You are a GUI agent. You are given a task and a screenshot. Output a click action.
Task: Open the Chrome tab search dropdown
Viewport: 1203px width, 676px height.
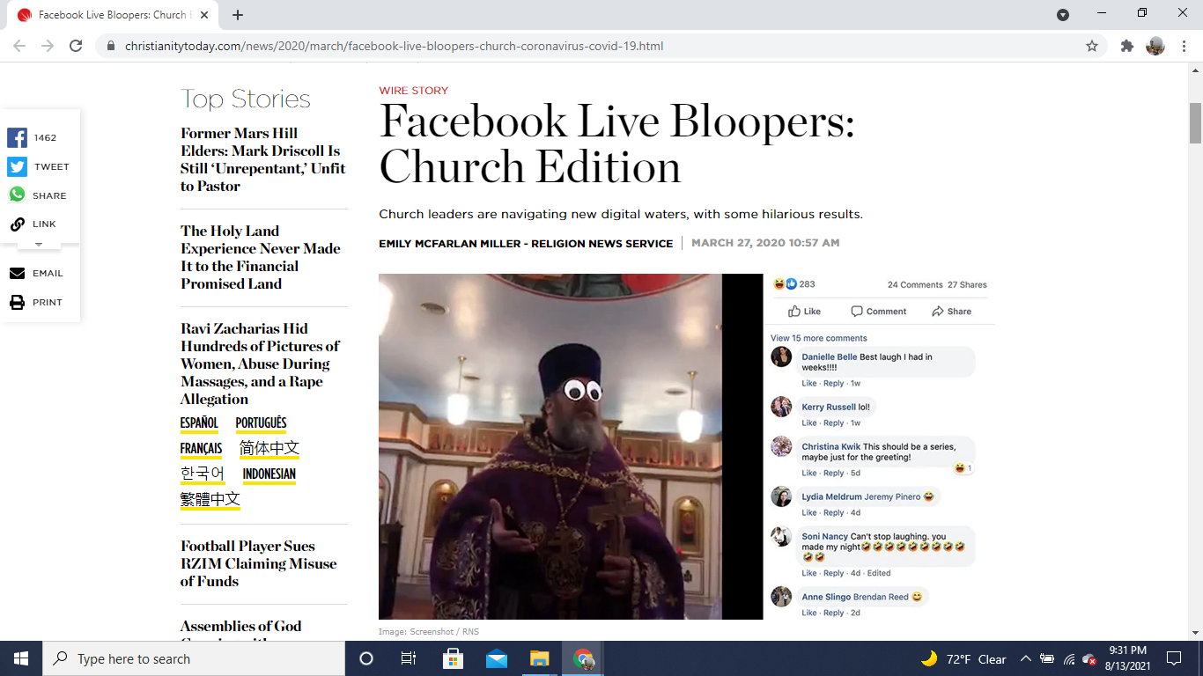(x=1063, y=14)
